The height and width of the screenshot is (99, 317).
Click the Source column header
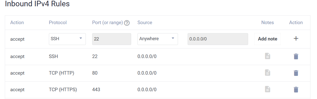point(145,22)
